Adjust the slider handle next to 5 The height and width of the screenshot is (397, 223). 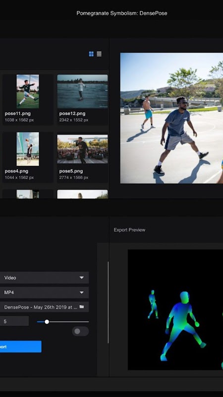coord(47,322)
